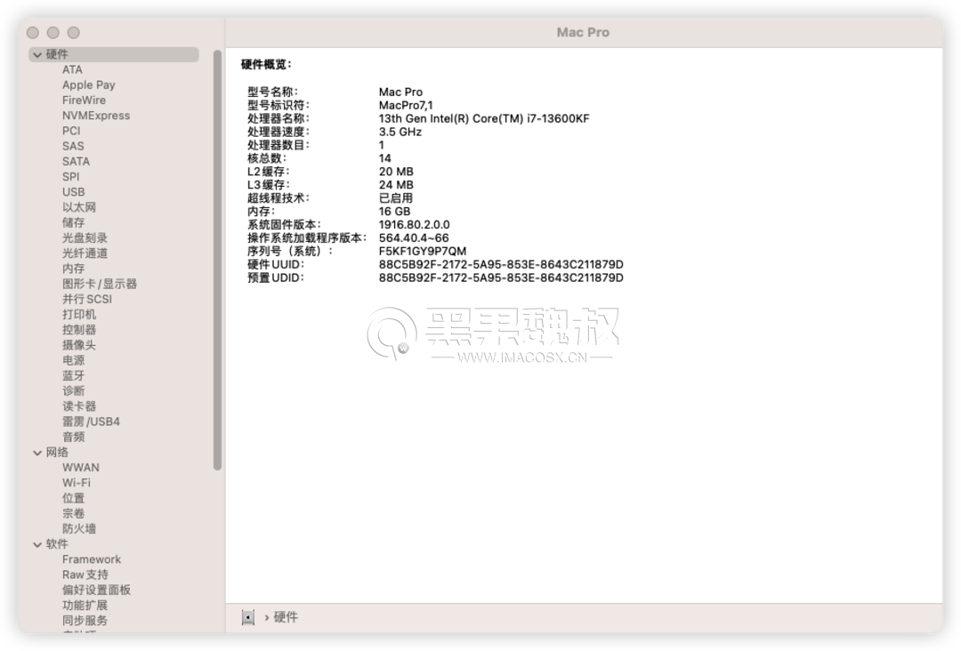Viewport: 961px width, 651px height.
Task: Open the 控制器 entry
Action: [79, 330]
